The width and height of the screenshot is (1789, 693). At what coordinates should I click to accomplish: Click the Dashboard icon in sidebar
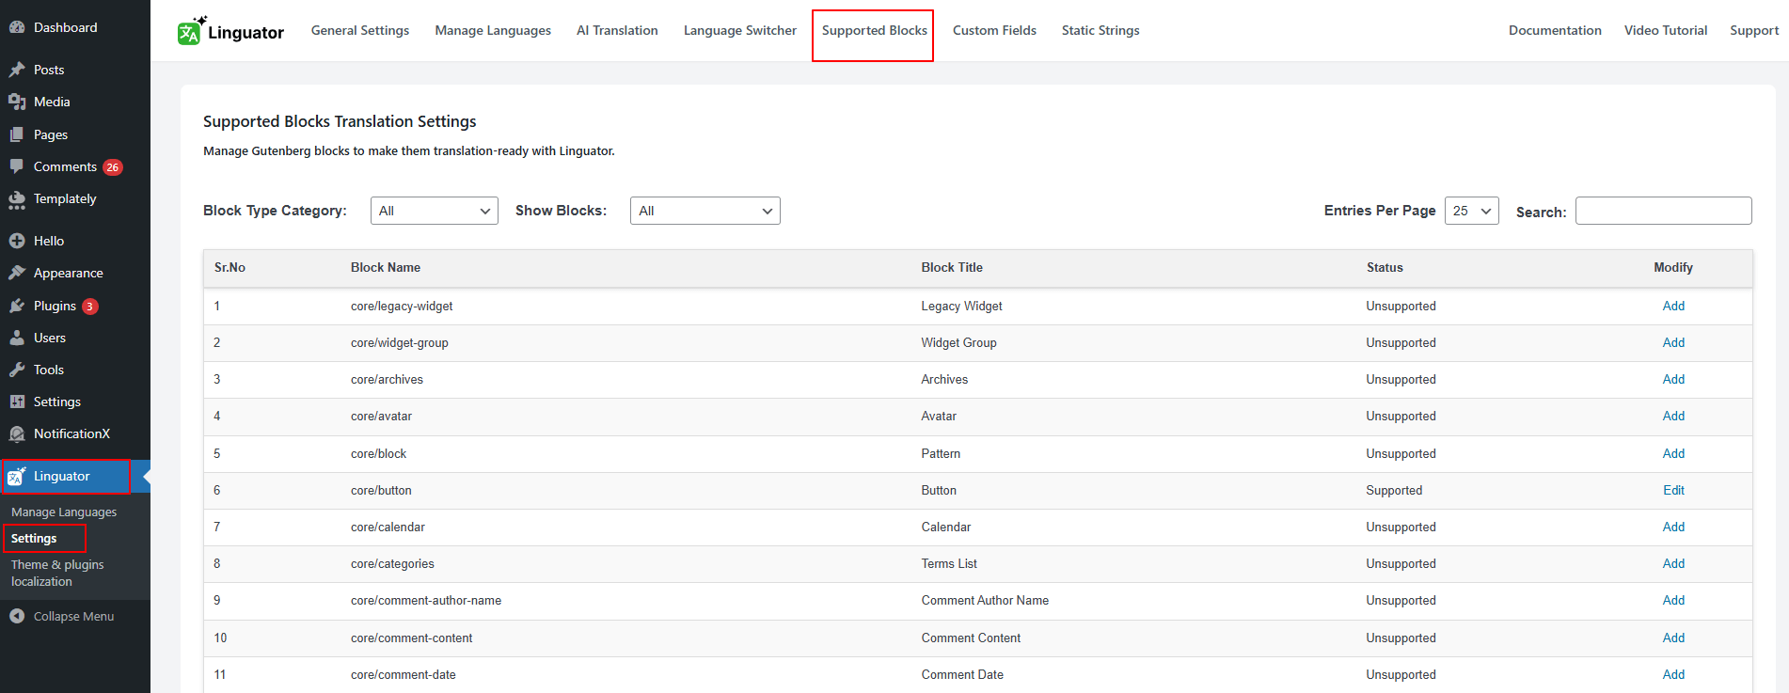point(17,27)
